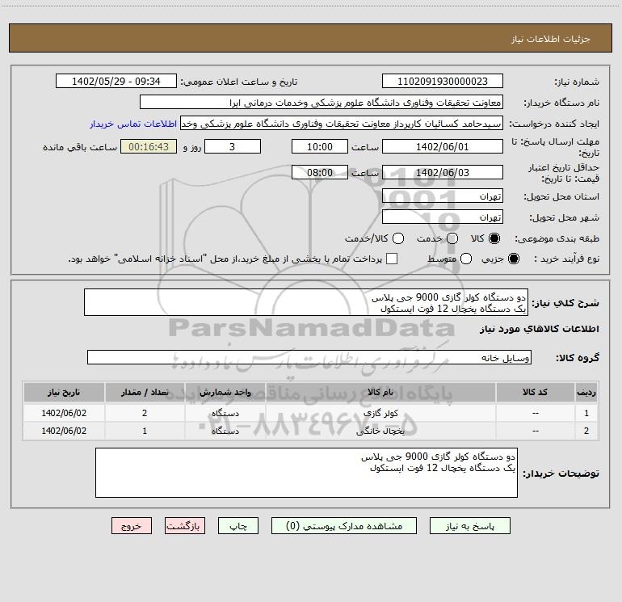Image resolution: width=622 pixels, height=602 pixels.
Task: Select the 'کالا' radio button
Action: coord(494,238)
